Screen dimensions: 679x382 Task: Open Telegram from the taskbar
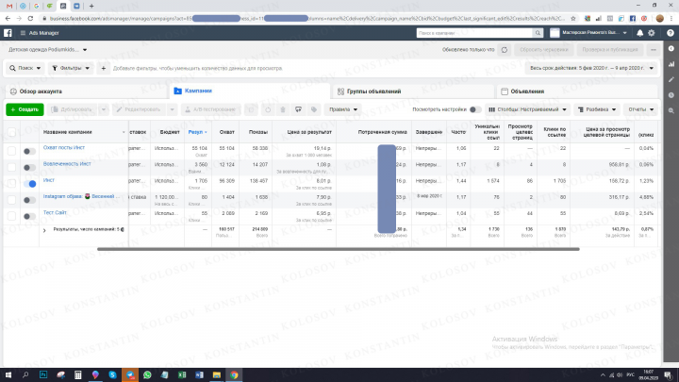pyautogui.click(x=130, y=374)
